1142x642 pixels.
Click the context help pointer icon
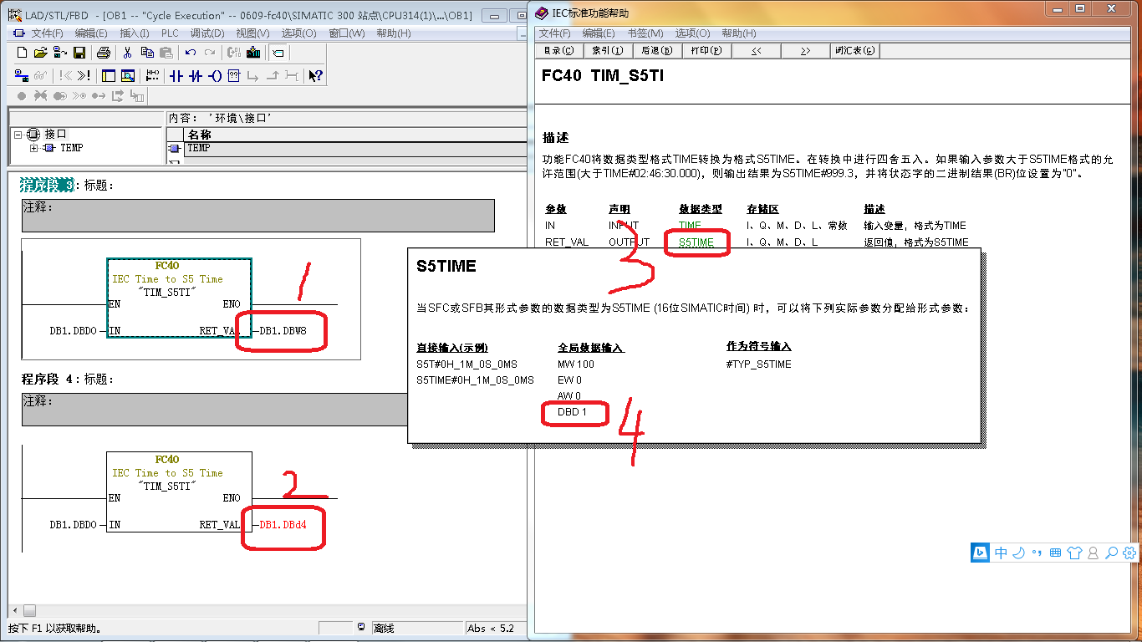(315, 75)
